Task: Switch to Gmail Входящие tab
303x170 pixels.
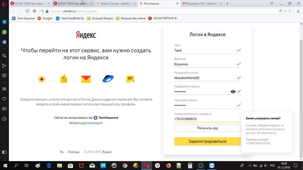Action: coord(202,3)
